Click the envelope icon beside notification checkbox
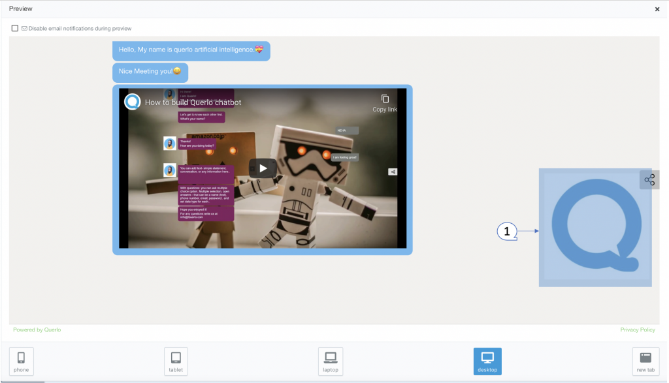This screenshot has height=383, width=669. pos(24,29)
